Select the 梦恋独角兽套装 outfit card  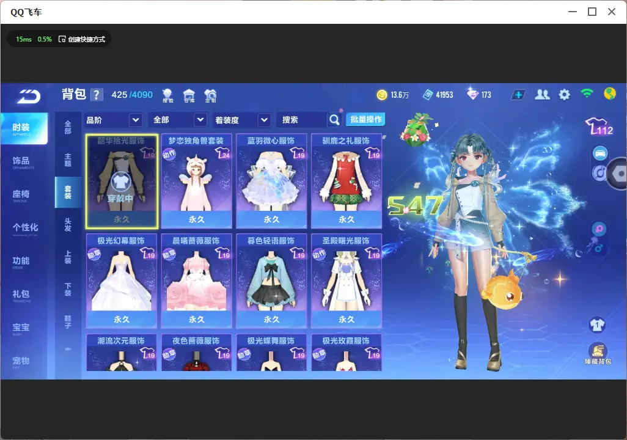(x=196, y=182)
